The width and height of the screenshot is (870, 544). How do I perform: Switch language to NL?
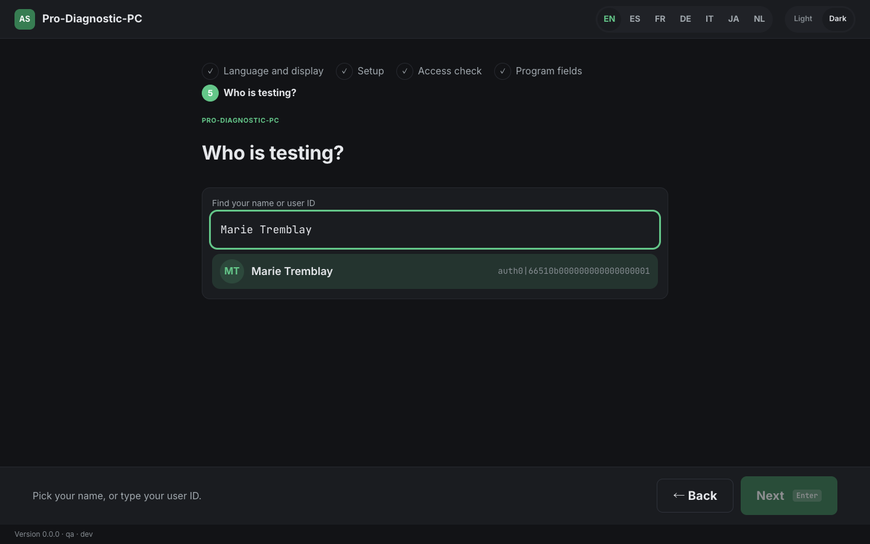(759, 19)
